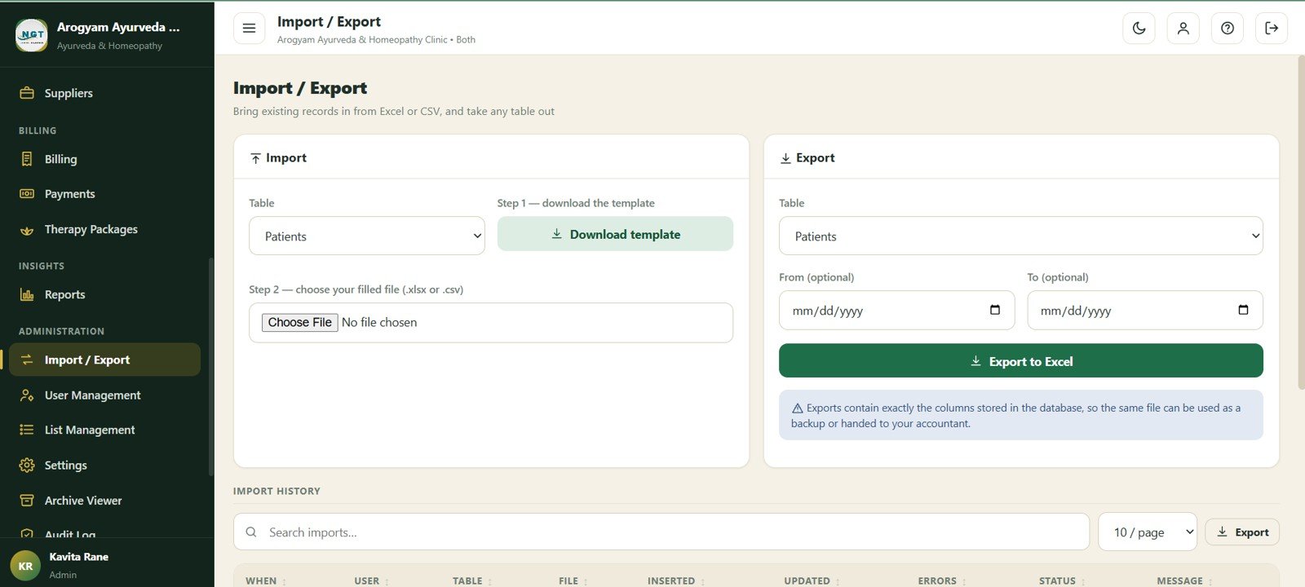Click the Reports bar chart icon

pyautogui.click(x=27, y=295)
